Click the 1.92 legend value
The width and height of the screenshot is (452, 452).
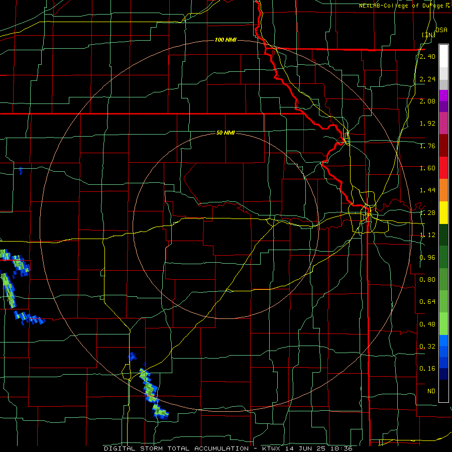(427, 124)
